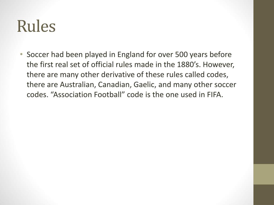
Task: Click the word "played" in first line
Action: tap(96, 55)
